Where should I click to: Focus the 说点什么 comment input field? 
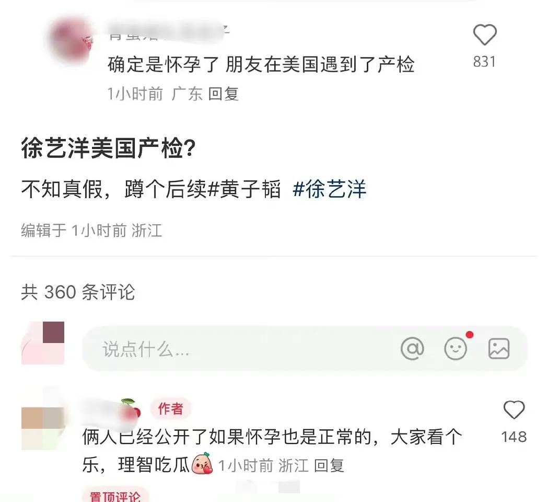point(304,348)
